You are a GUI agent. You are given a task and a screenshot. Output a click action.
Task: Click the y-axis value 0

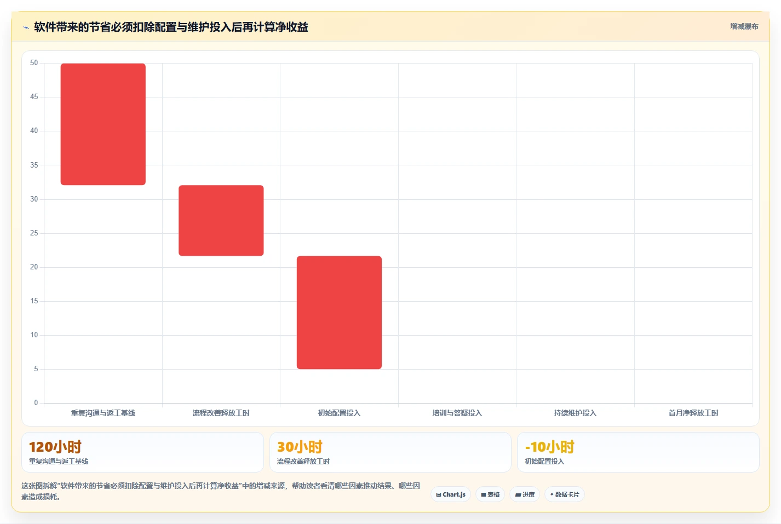click(36, 403)
